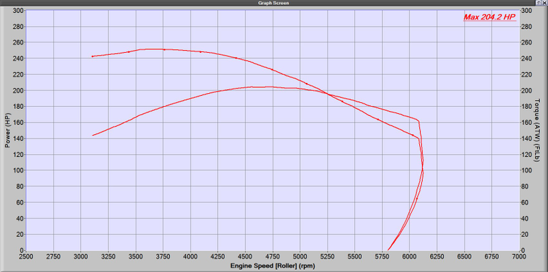Screen dimensions: 548x272
Task: Click the 140 label on the Power axis
Action: pyautogui.click(x=18, y=138)
